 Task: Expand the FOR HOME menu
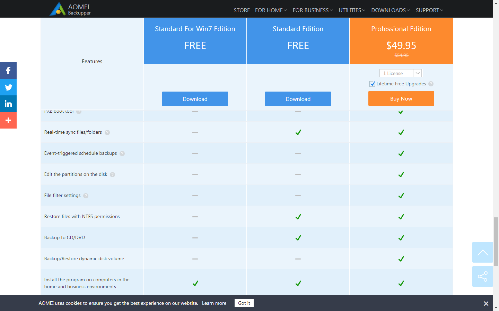coord(271,10)
